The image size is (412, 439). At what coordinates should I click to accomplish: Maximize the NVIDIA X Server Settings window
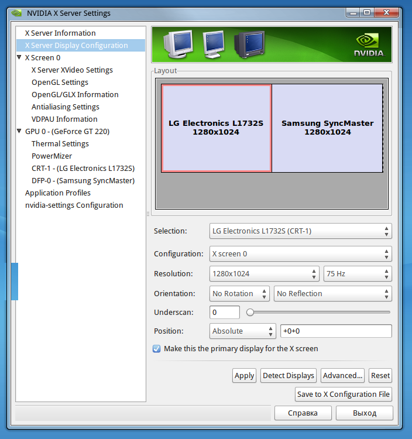[x=367, y=13]
